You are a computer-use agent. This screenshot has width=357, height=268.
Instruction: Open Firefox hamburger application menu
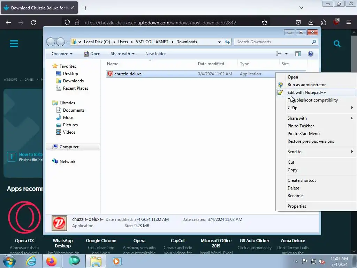click(x=349, y=22)
